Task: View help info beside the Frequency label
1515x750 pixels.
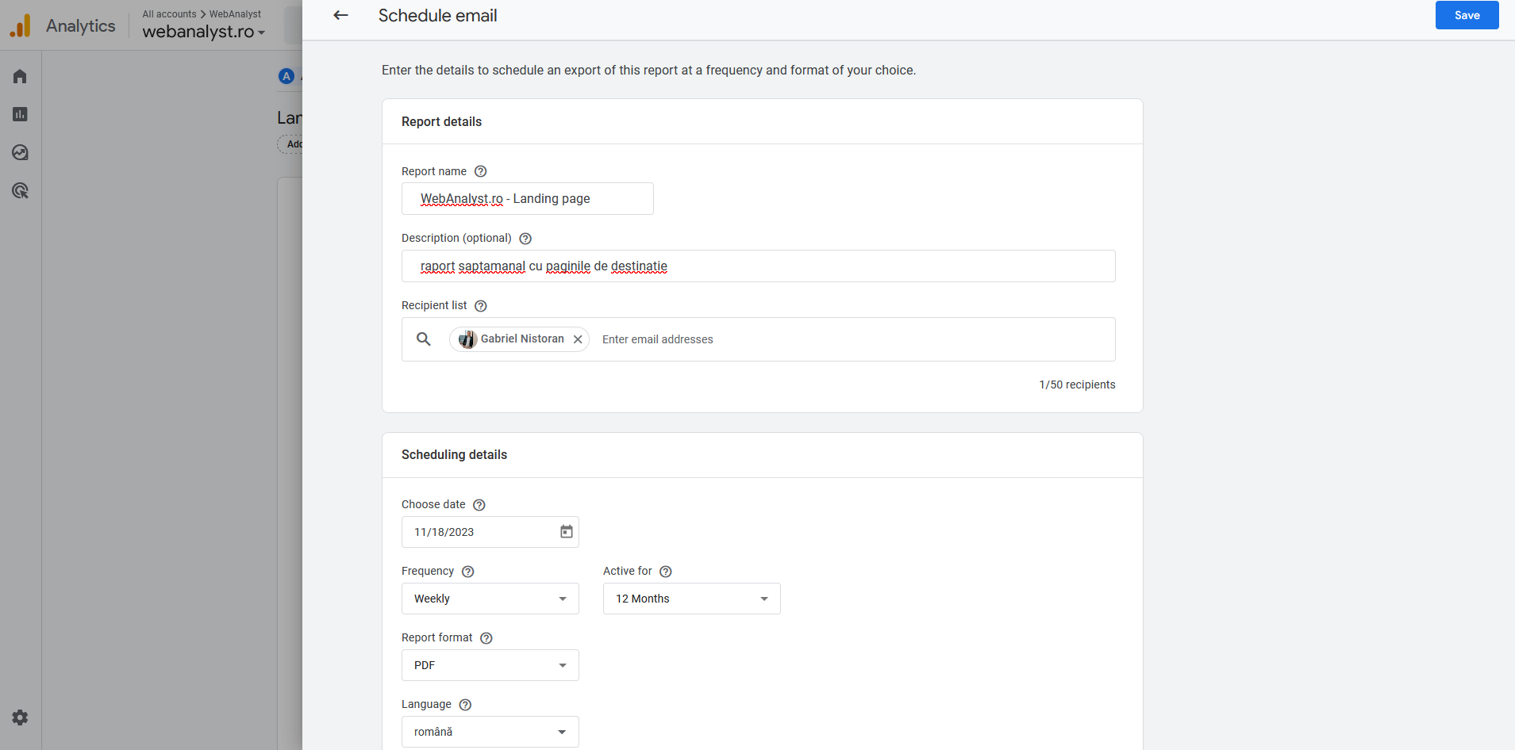Action: coord(467,571)
